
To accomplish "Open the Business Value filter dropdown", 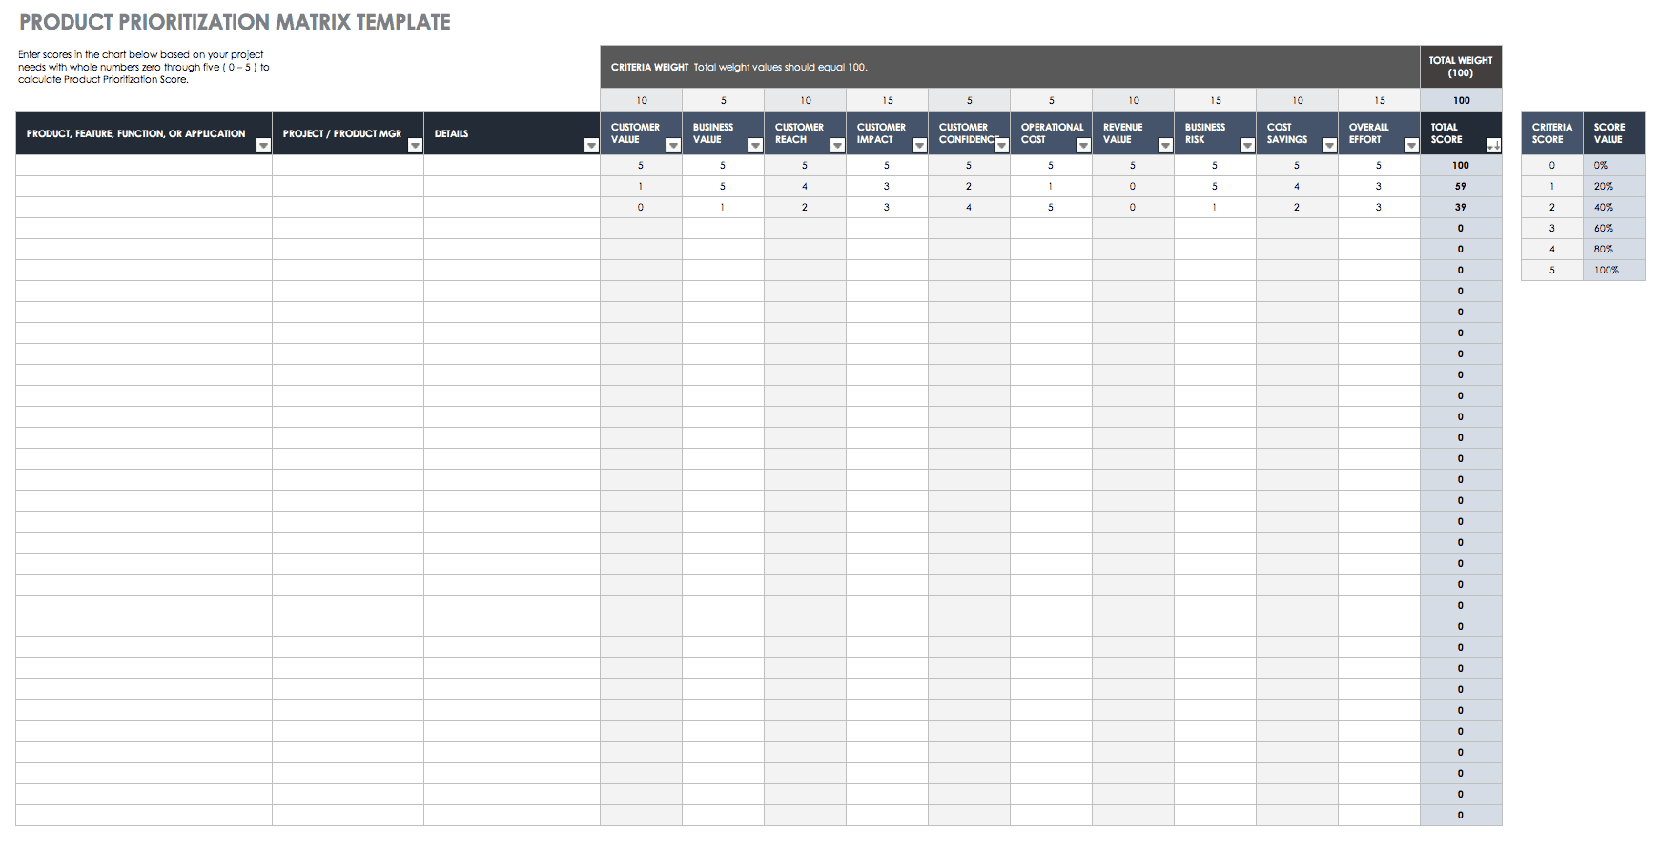I will [755, 146].
